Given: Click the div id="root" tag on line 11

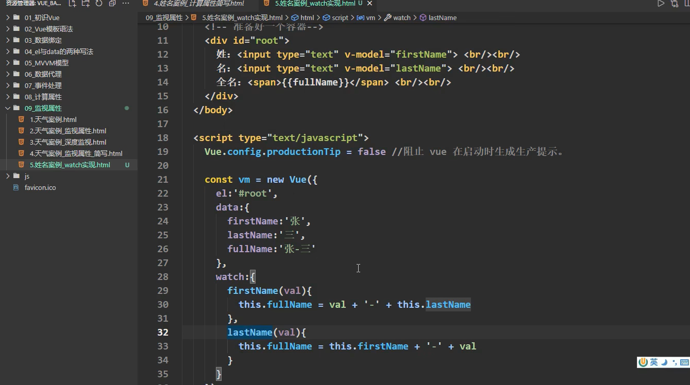Looking at the screenshot, I should click(x=247, y=40).
